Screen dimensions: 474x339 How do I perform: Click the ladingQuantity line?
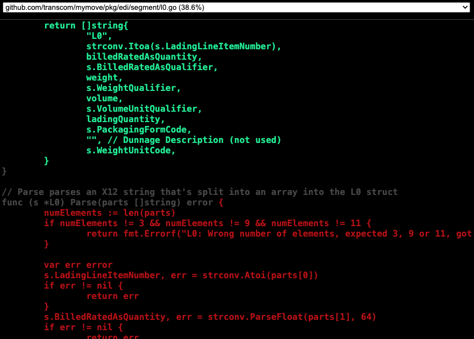click(x=126, y=119)
